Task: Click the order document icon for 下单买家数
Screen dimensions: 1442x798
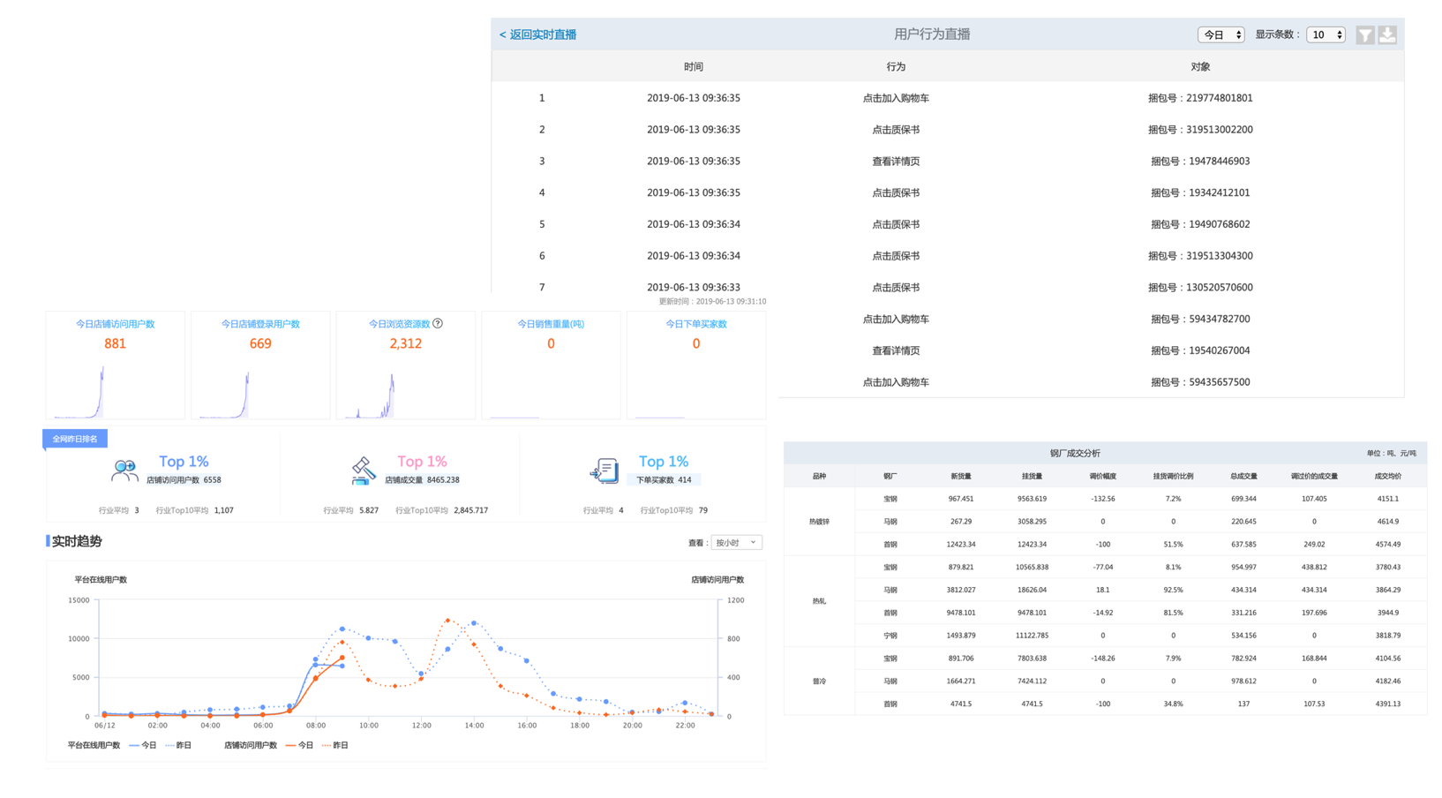Action: coord(605,471)
